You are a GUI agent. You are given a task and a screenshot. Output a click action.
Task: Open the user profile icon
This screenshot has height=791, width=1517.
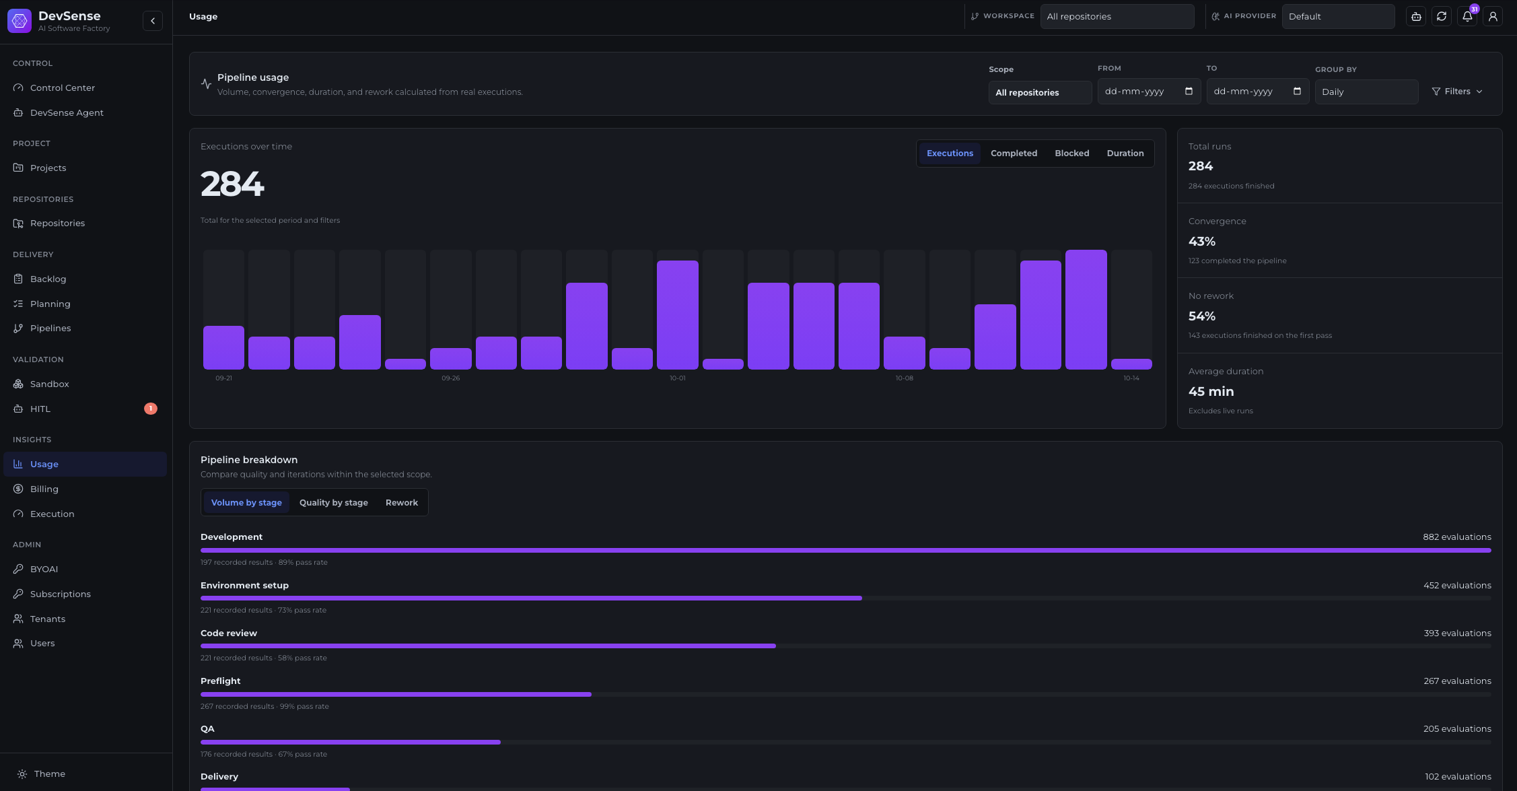[1493, 17]
